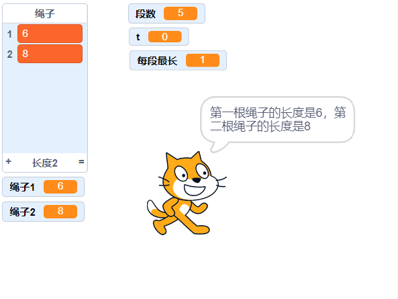398x299 pixels.
Task: Click row index 1 in 绳子 list
Action: point(9,34)
